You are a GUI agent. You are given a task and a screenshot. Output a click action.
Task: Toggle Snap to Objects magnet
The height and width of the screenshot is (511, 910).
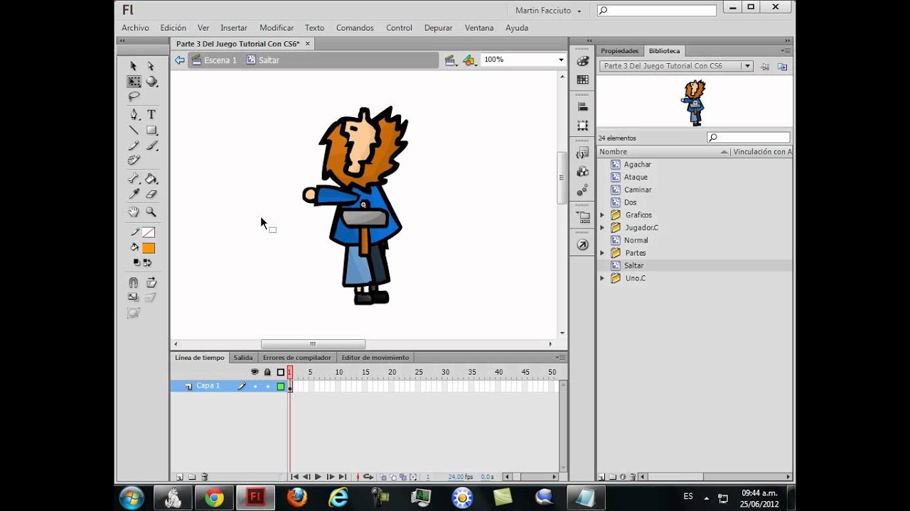(x=134, y=282)
